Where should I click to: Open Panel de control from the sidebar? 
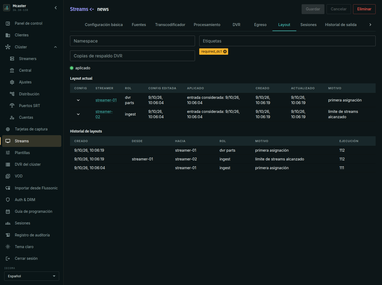coord(32,23)
